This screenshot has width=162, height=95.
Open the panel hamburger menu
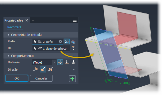pyautogui.click(x=75, y=20)
